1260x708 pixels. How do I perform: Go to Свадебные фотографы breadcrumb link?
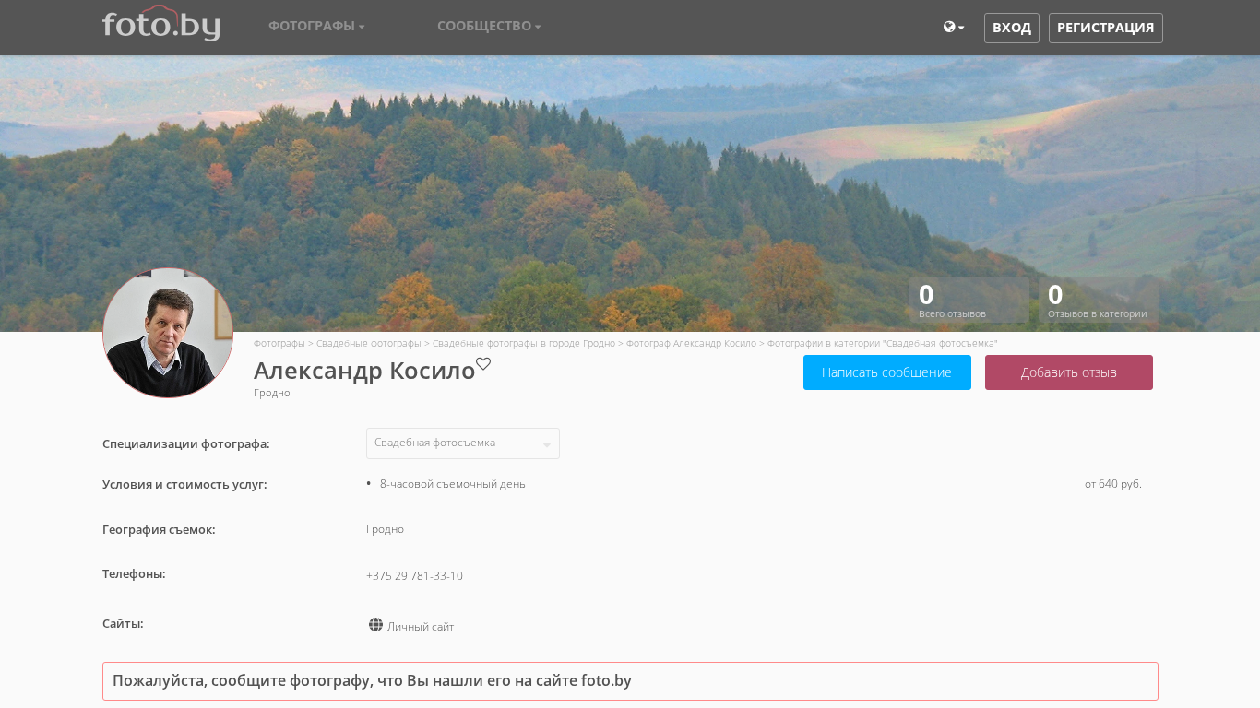tap(369, 343)
